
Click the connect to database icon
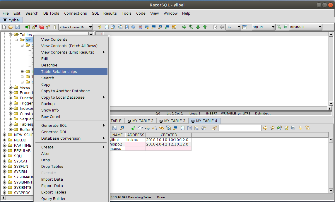click(x=28, y=27)
